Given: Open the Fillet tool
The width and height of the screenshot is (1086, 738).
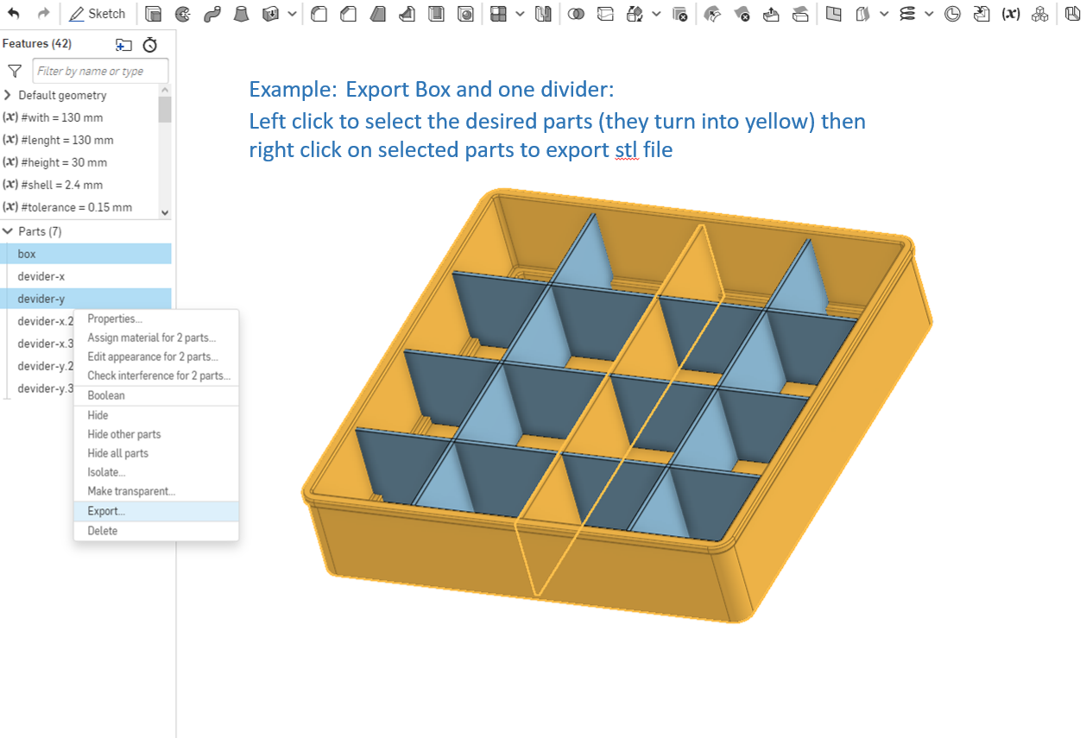Looking at the screenshot, I should (x=319, y=13).
